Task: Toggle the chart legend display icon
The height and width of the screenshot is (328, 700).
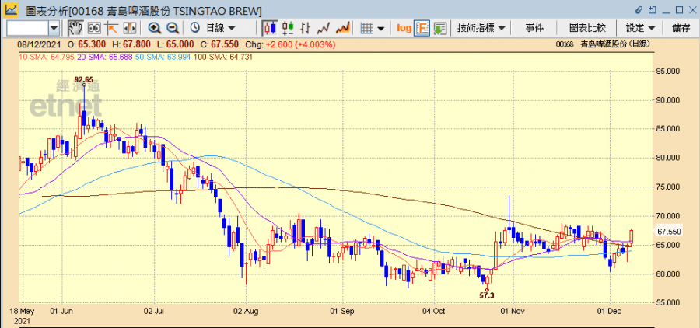Action: (x=422, y=28)
